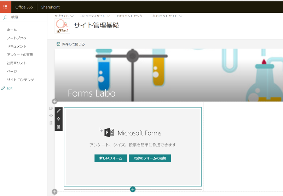Open Office 365 home link

point(24,7)
